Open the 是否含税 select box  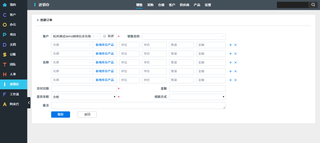coord(84,97)
